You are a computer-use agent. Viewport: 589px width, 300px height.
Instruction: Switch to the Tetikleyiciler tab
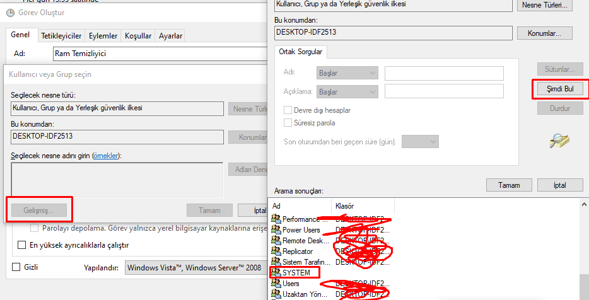(61, 36)
